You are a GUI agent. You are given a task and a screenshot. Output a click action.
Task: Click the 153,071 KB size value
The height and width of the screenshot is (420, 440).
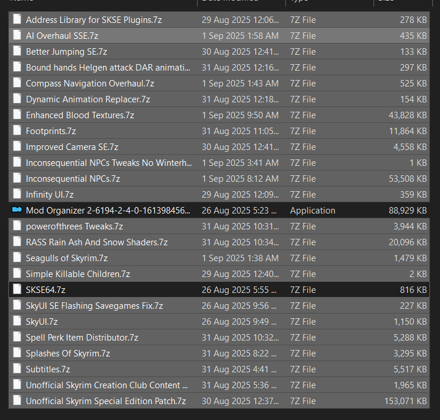point(405,401)
